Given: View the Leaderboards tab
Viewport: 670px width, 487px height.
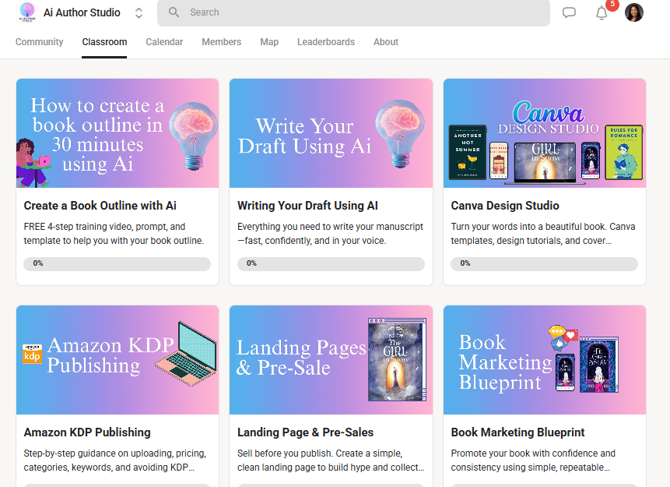Looking at the screenshot, I should pos(326,42).
